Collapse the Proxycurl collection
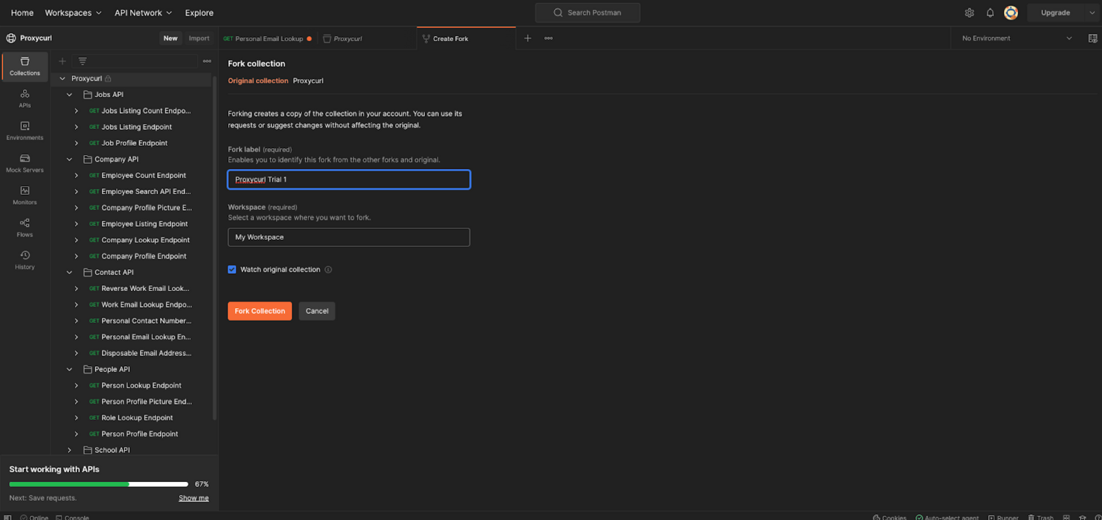Image resolution: width=1102 pixels, height=520 pixels. [x=62, y=79]
